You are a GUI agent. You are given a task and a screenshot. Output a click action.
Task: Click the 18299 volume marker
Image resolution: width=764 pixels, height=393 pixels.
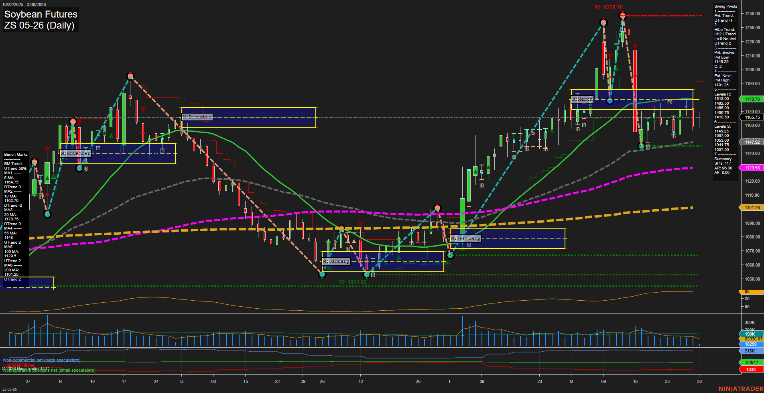click(x=751, y=344)
